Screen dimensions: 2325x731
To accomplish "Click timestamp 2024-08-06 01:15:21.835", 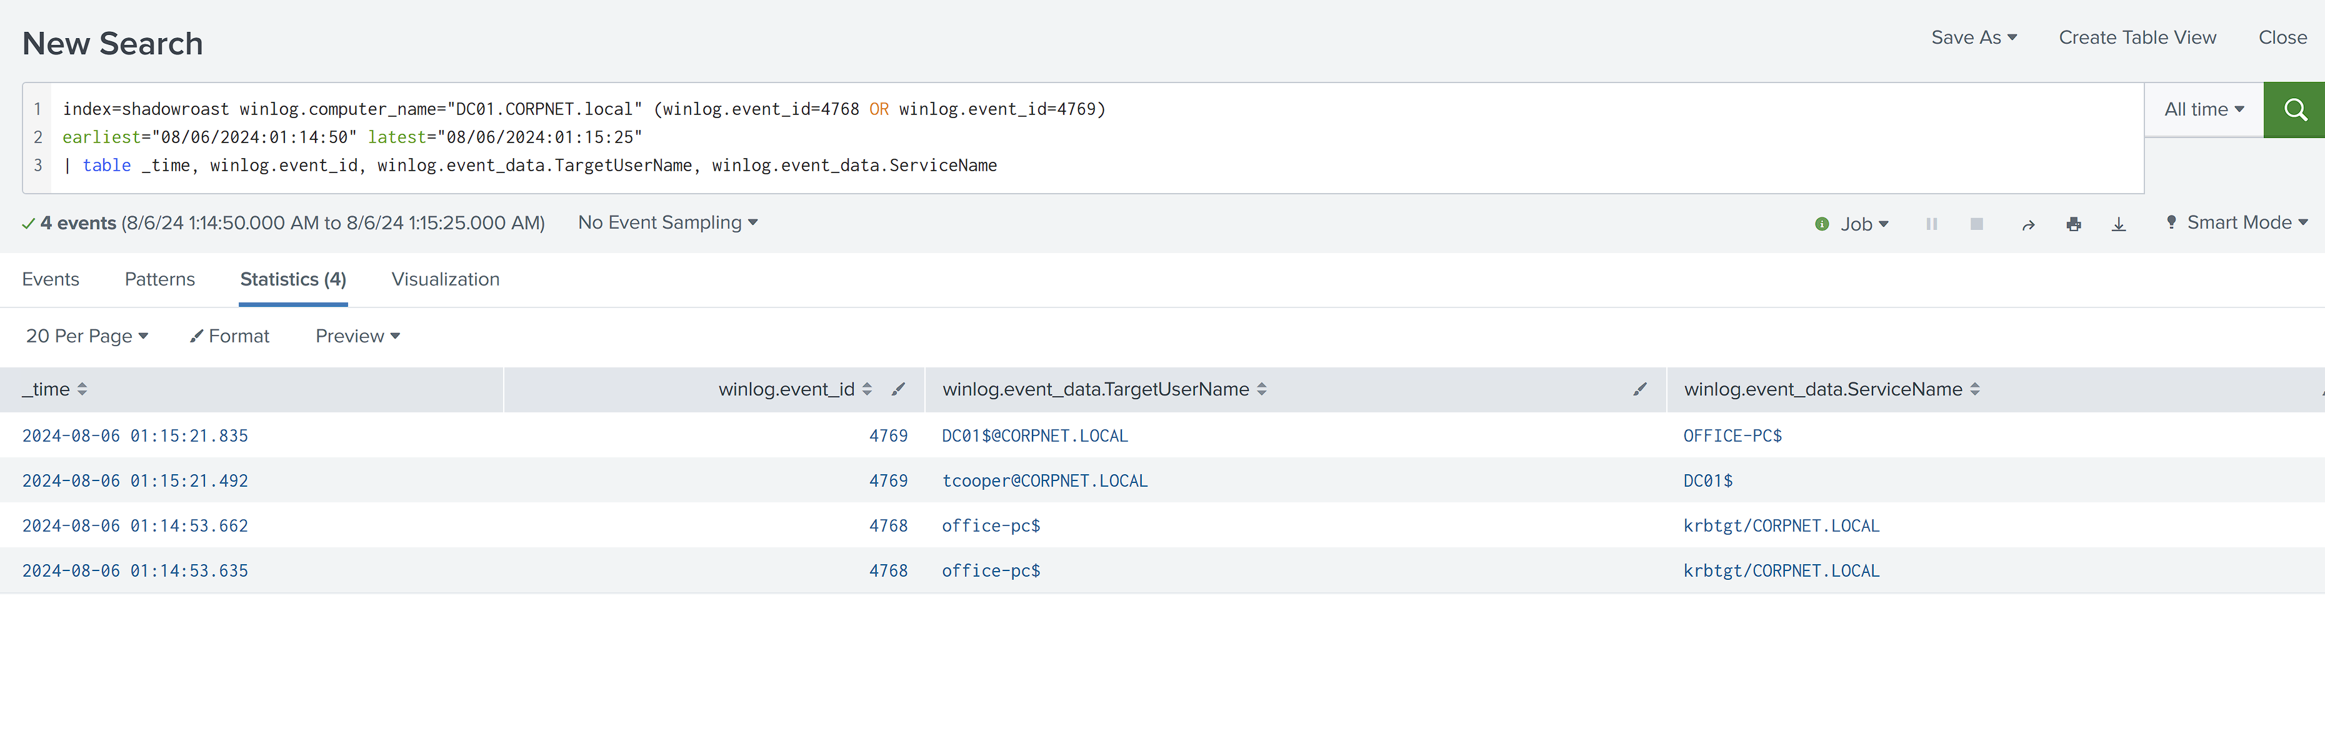I will [x=136, y=436].
